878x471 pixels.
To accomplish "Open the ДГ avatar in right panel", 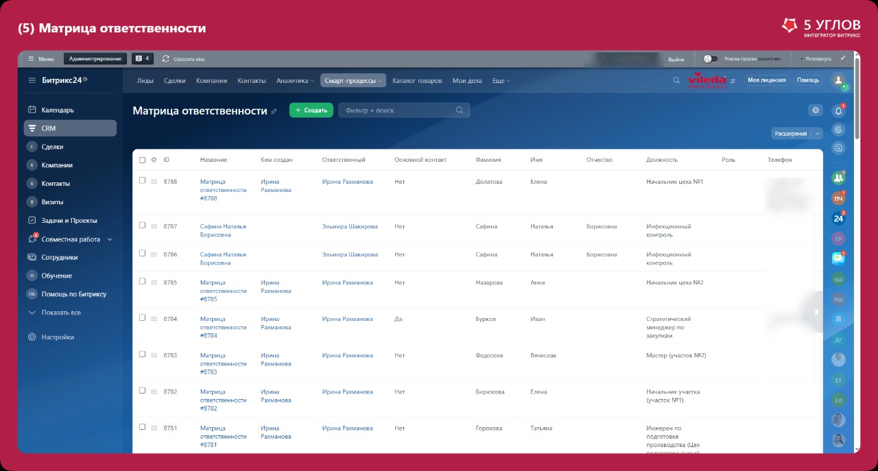I will click(x=838, y=339).
